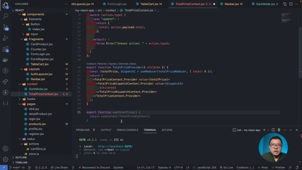302x170 pixels.
Task: Collapse the context folder
Action: point(20,84)
